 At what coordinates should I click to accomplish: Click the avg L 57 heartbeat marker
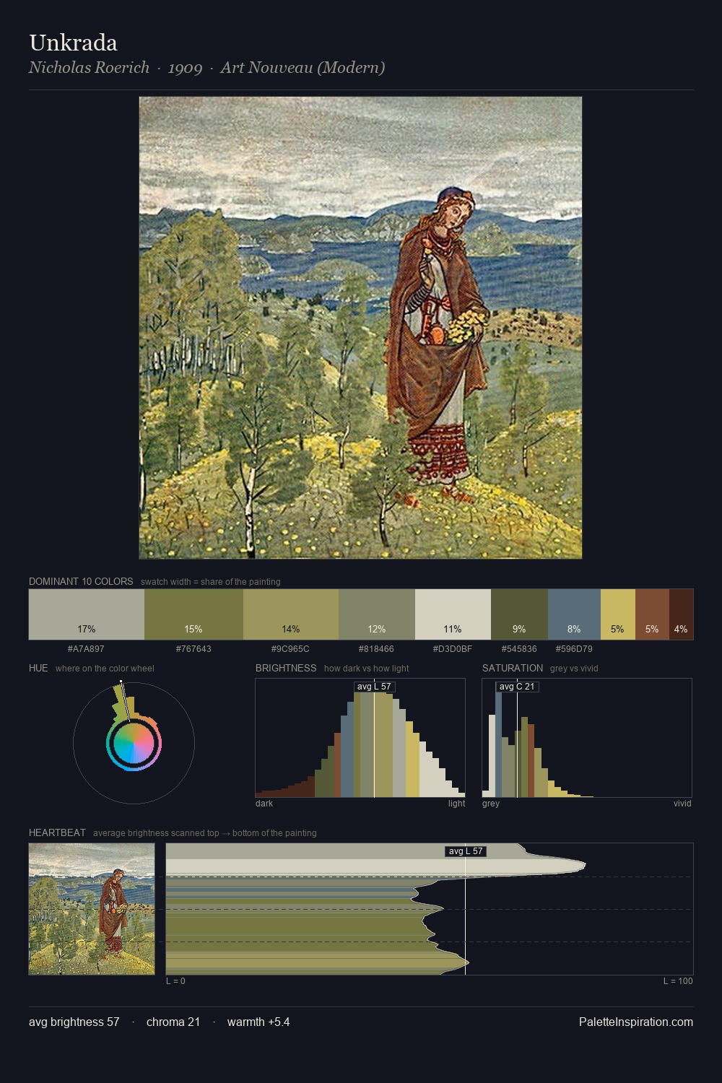tap(466, 851)
